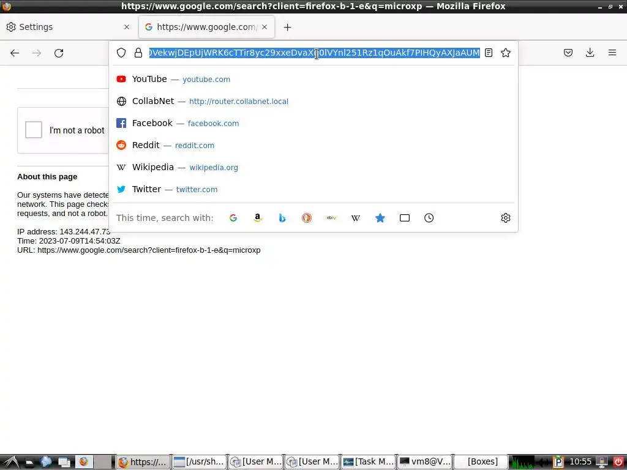Image resolution: width=627 pixels, height=470 pixels.
Task: Select the google.com tab
Action: tap(206, 27)
